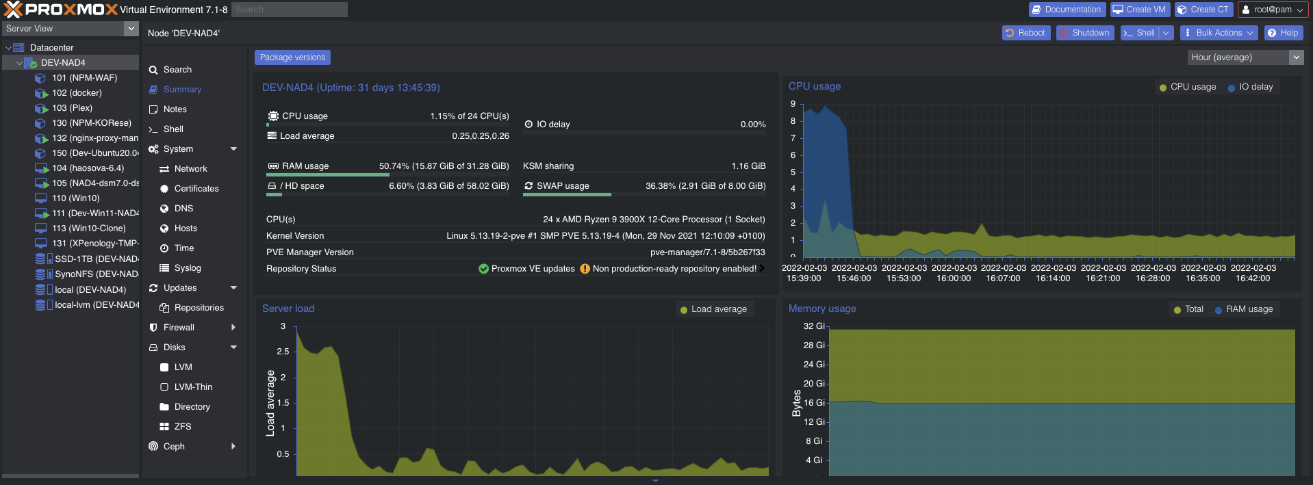
Task: Open the Shell button dropdown arrow
Action: 1166,33
